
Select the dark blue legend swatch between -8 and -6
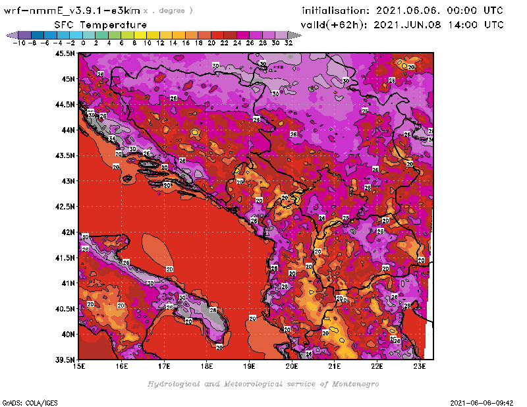click(38, 35)
